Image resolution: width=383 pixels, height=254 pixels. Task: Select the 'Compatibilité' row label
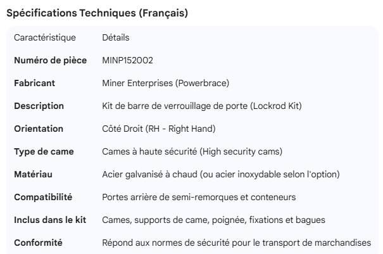(x=43, y=197)
